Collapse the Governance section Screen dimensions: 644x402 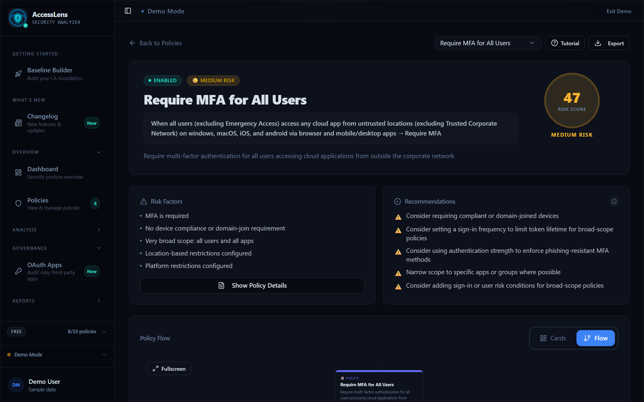[x=99, y=248]
